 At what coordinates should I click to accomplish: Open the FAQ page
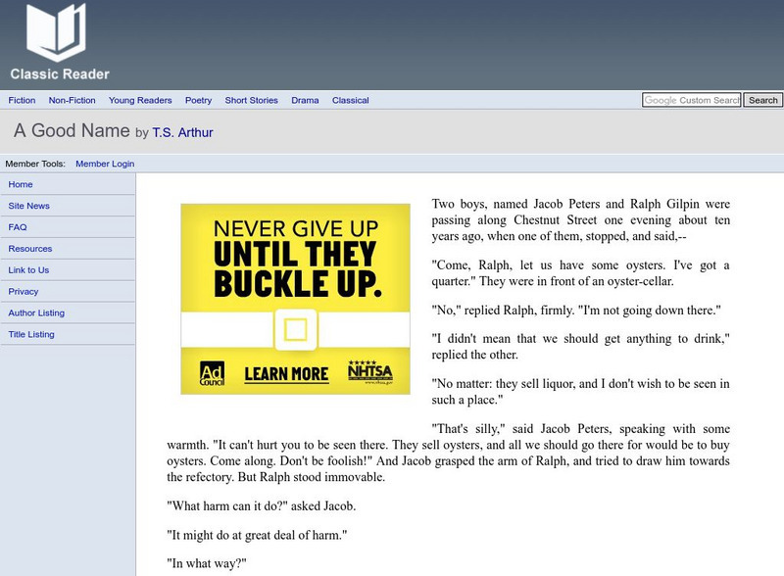click(18, 227)
